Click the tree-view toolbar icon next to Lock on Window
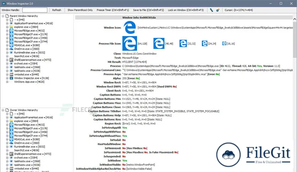 (x=211, y=10)
